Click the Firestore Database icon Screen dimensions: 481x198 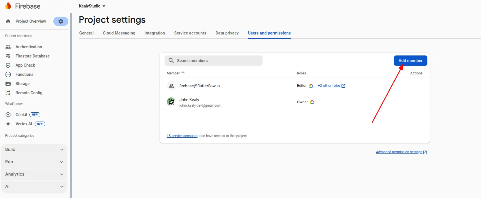tap(8, 56)
